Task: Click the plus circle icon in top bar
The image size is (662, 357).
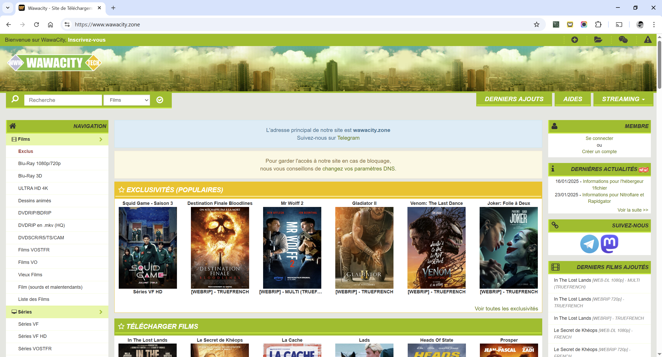Action: click(x=575, y=40)
